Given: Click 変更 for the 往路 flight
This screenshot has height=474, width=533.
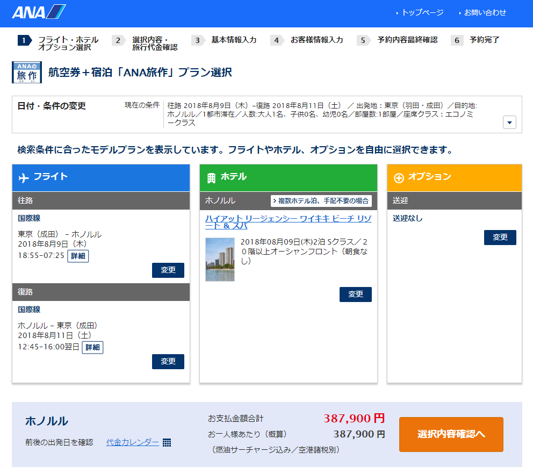Looking at the screenshot, I should click(x=168, y=270).
